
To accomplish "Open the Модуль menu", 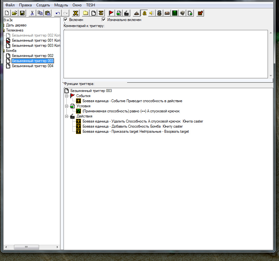I will [x=61, y=5].
